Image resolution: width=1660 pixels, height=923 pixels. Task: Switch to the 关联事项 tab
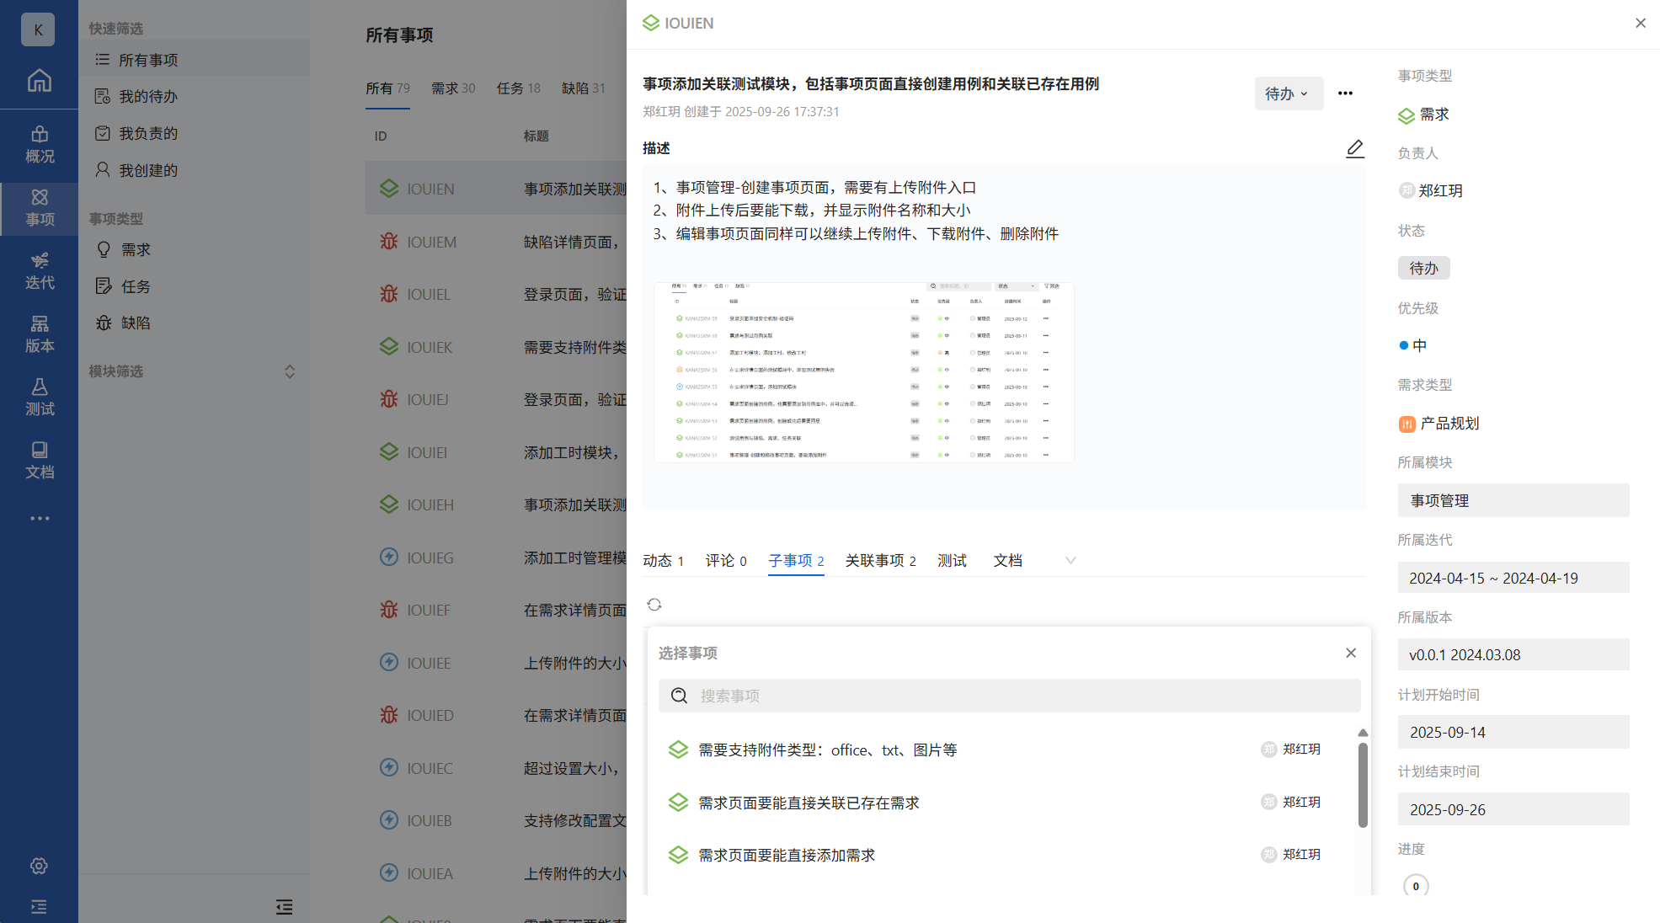[x=880, y=561]
